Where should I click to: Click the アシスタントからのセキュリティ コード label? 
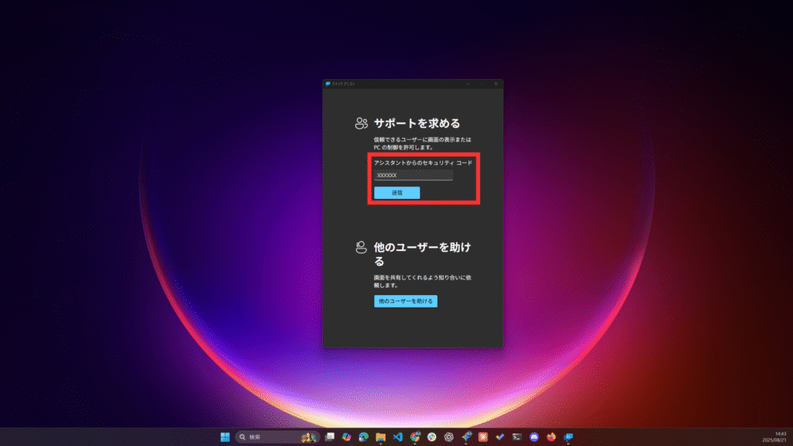tap(423, 163)
